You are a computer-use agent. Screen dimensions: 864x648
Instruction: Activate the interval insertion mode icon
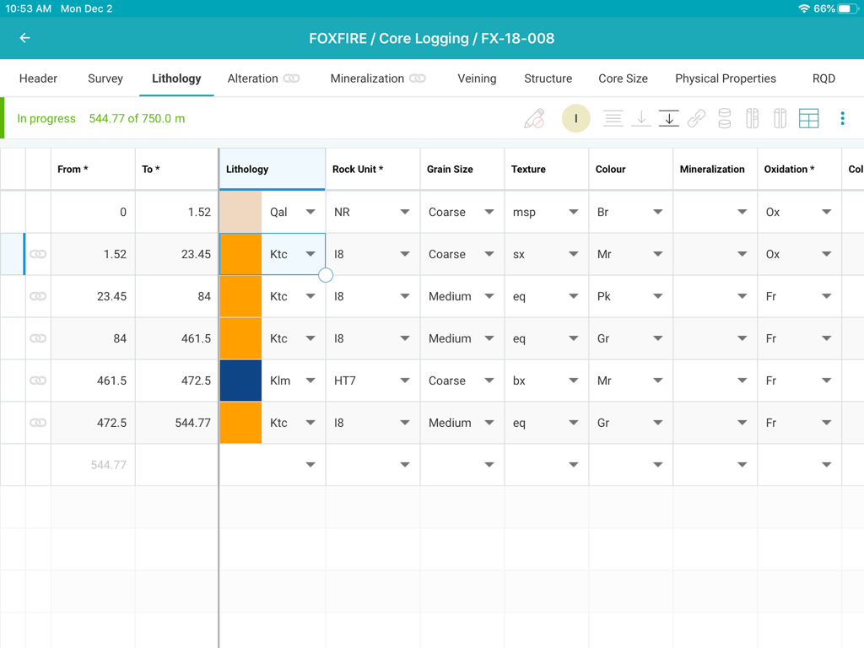click(576, 118)
